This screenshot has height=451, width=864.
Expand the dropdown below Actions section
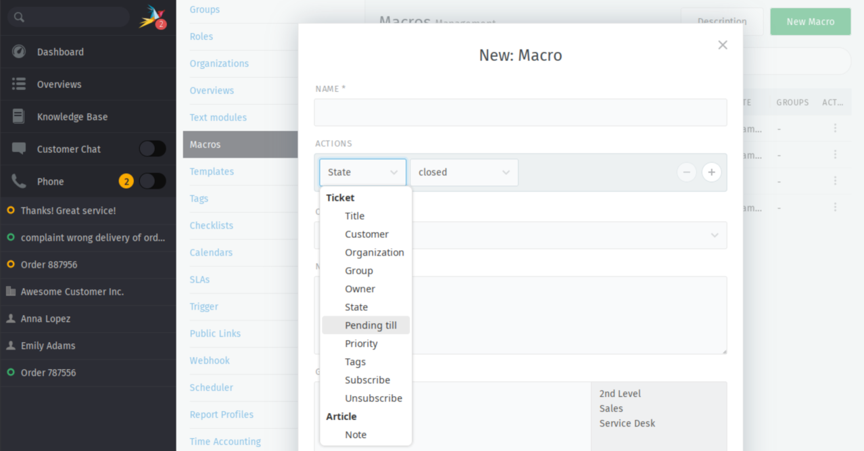pyautogui.click(x=521, y=235)
